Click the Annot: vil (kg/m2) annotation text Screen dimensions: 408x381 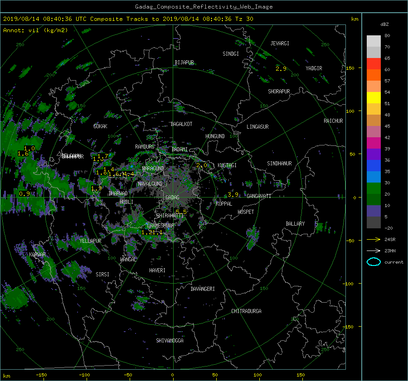click(35, 30)
